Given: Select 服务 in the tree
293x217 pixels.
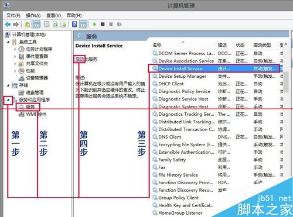Looking at the screenshot, I should pyautogui.click(x=30, y=106).
